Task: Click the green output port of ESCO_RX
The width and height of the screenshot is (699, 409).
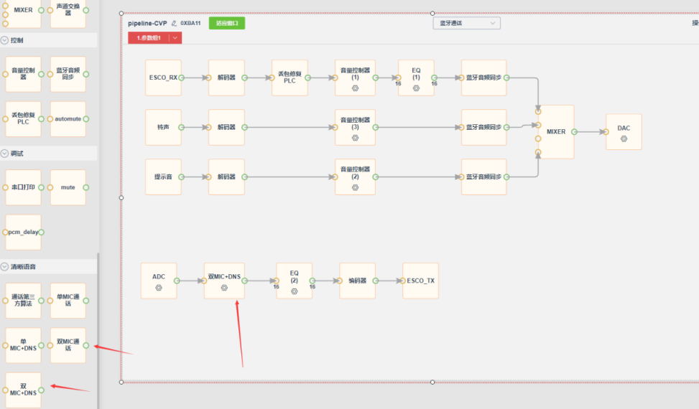Action: pyautogui.click(x=182, y=77)
